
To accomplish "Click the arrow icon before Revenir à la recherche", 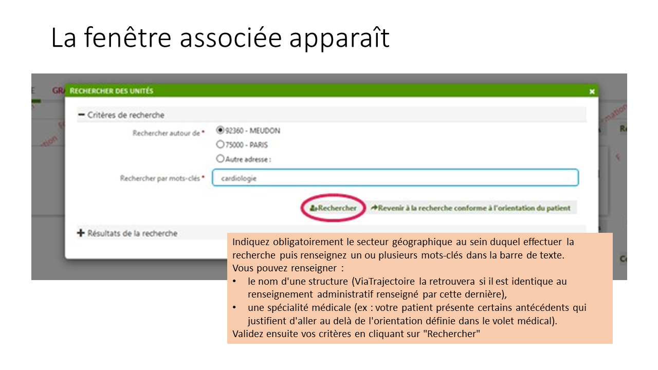I will pyautogui.click(x=374, y=208).
